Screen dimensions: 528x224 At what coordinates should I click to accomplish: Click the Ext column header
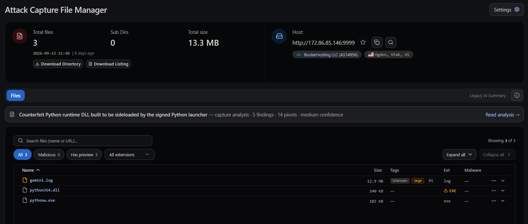point(447,170)
